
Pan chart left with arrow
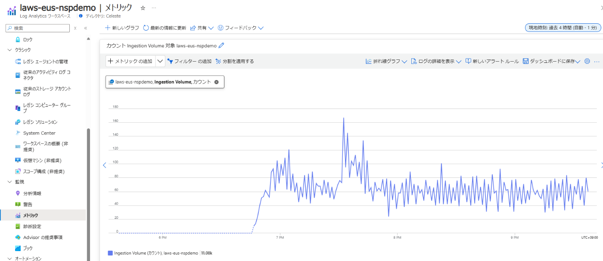pos(104,165)
